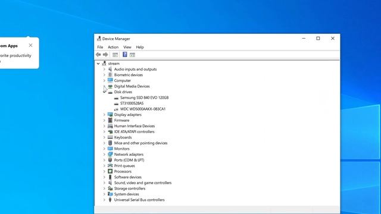
Task: Expand Universal Serial Bus controllers
Action: (104, 200)
